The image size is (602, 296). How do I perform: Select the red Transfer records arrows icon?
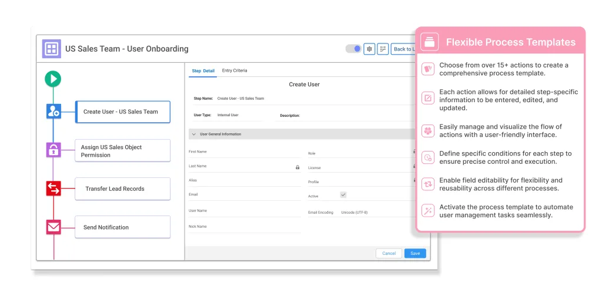[53, 189]
